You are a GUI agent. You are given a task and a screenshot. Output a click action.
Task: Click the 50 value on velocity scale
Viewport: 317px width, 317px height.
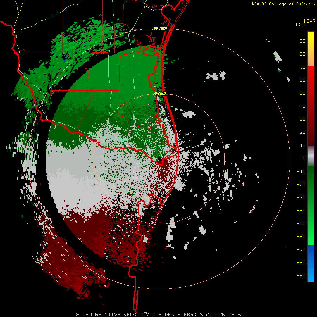point(303,93)
